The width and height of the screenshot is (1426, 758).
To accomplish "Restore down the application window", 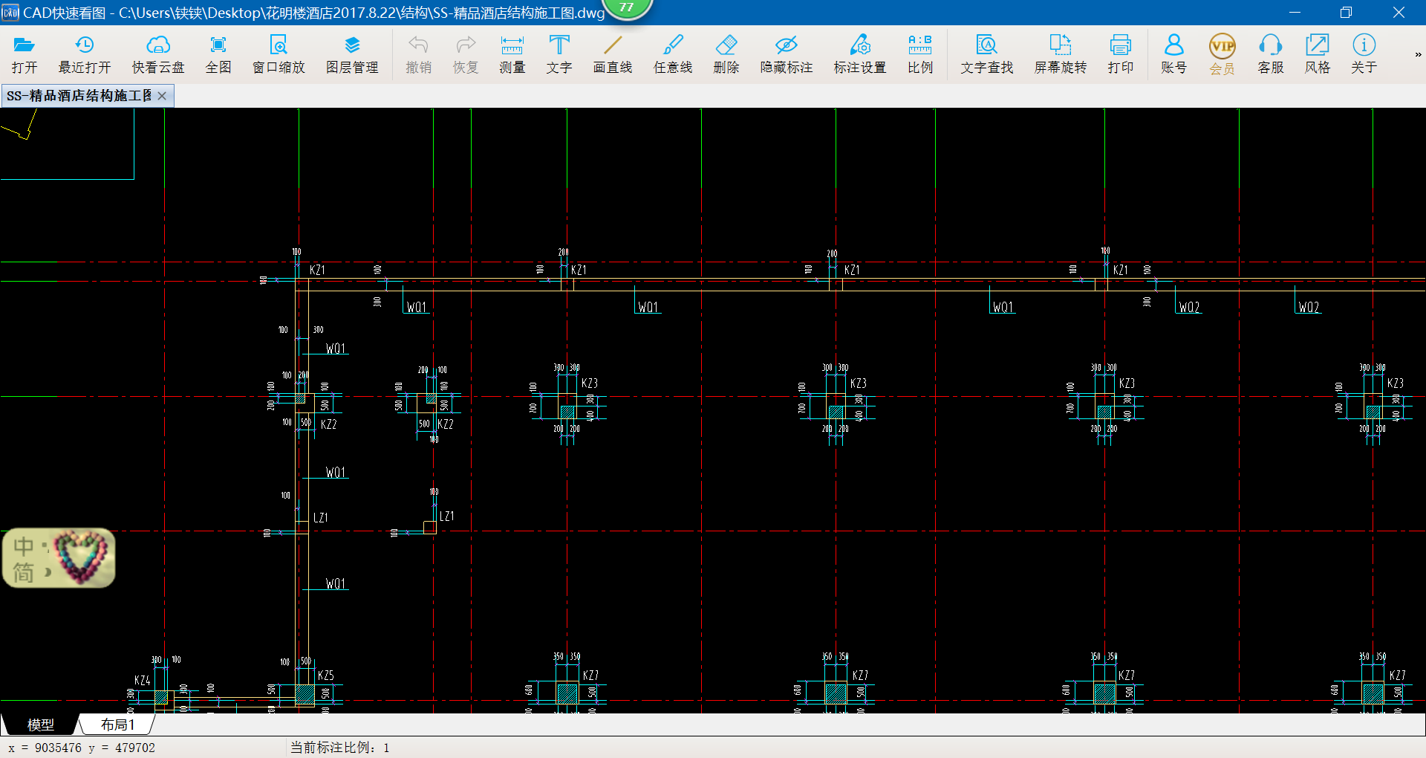I will [x=1346, y=13].
